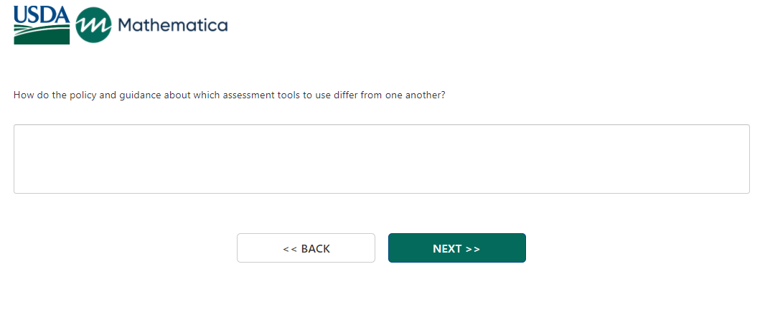This screenshot has height=320, width=765.
Task: Focus the policy and guidance response field
Action: point(381,159)
